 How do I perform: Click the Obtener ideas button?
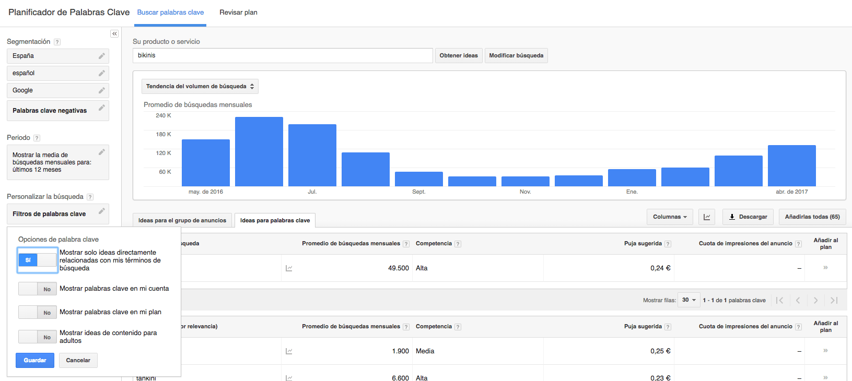click(459, 56)
